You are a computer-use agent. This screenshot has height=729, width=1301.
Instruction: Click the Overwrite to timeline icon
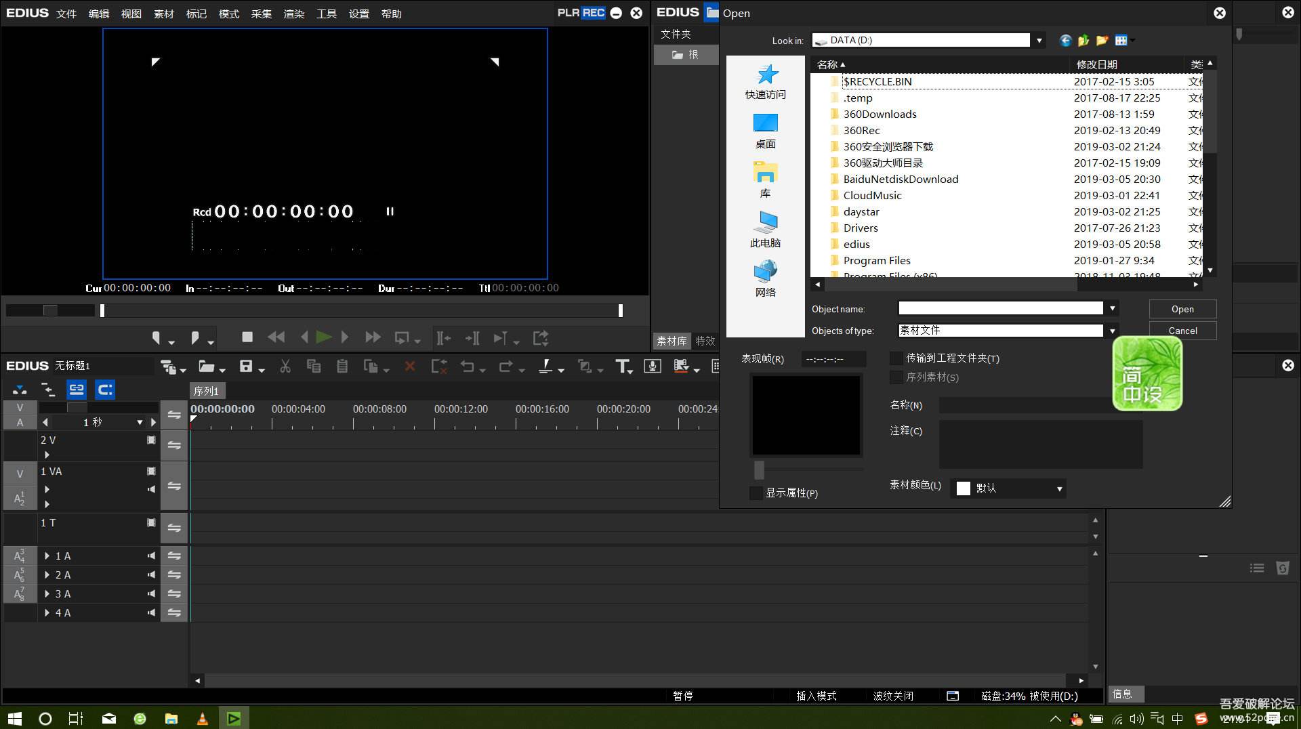(472, 337)
